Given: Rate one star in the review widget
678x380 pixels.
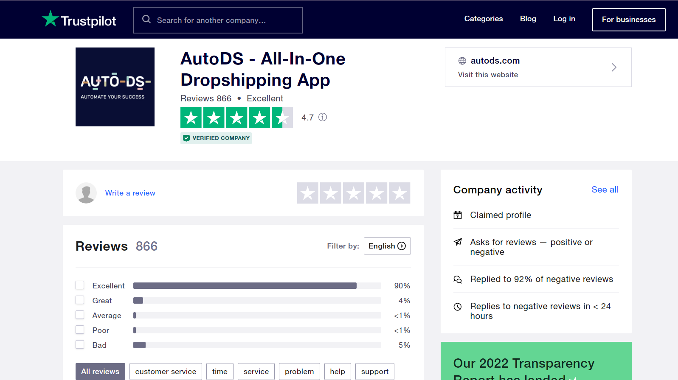Looking at the screenshot, I should pyautogui.click(x=308, y=193).
